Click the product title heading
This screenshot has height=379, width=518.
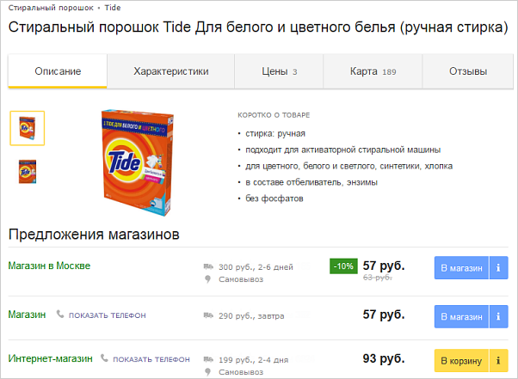point(258,28)
